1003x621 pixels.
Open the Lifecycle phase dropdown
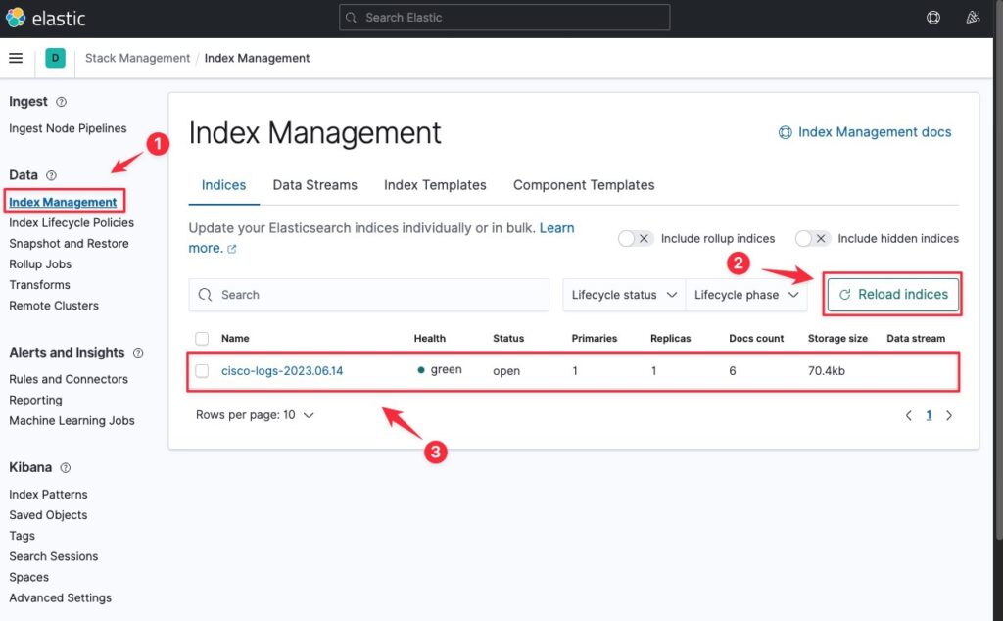pos(746,295)
